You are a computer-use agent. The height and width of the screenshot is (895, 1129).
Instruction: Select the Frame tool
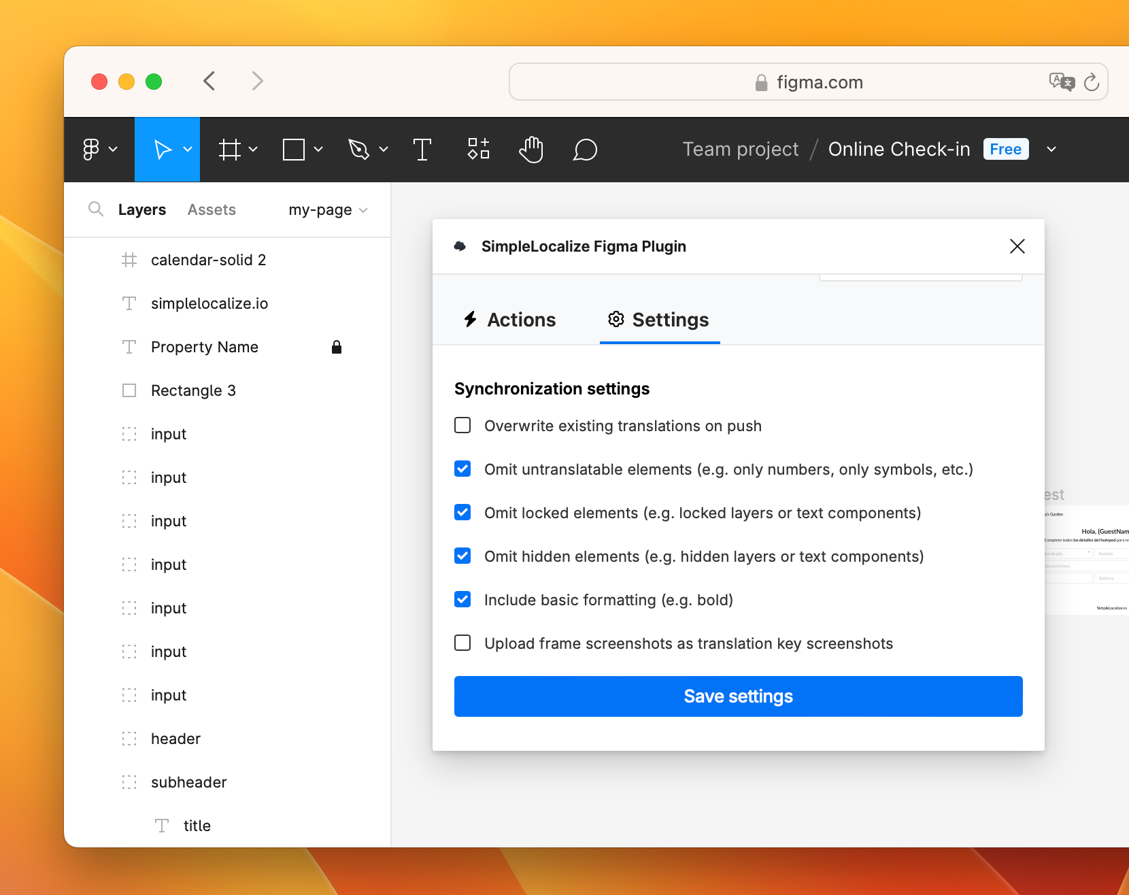coord(230,150)
